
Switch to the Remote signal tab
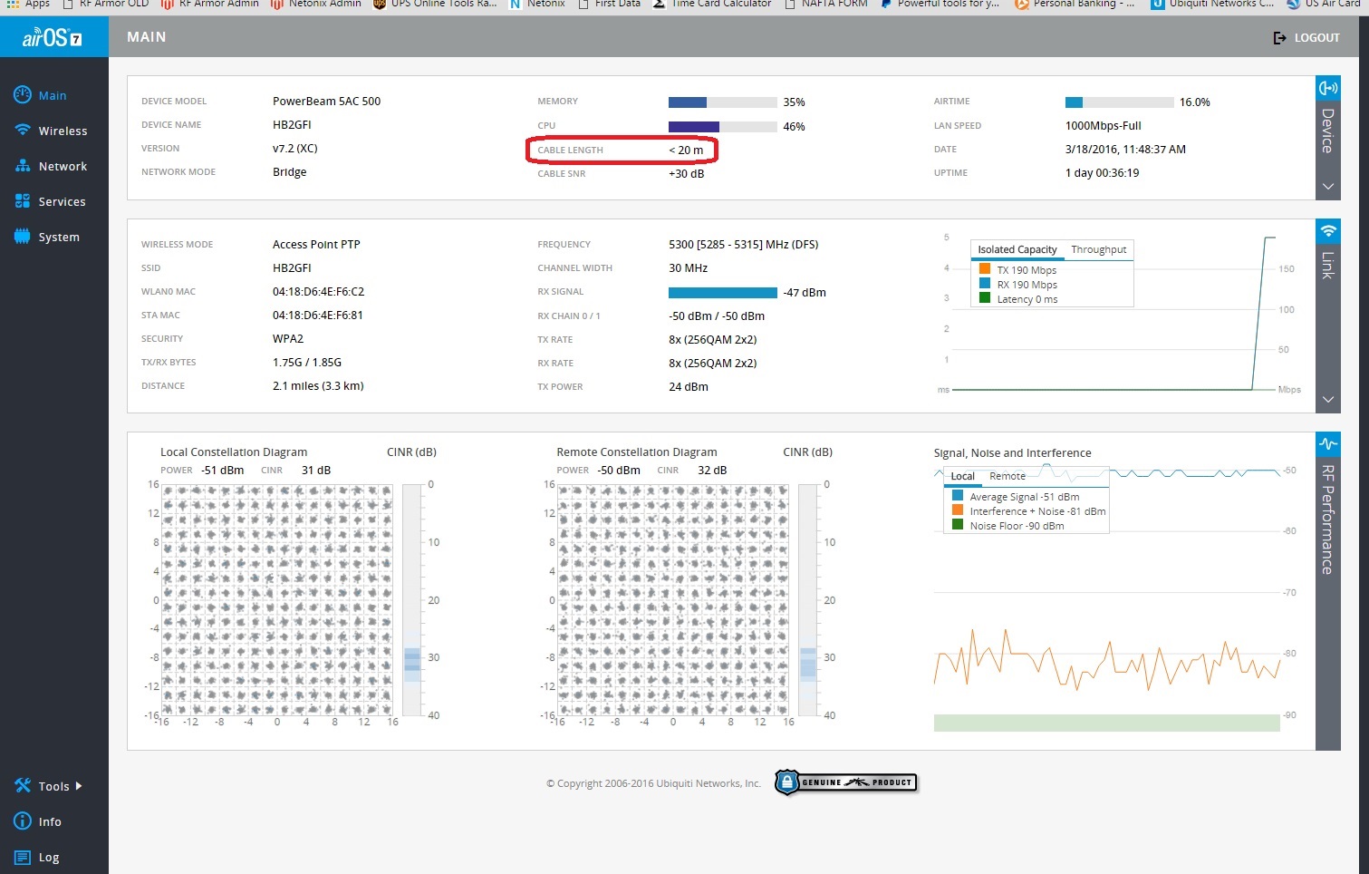1007,476
